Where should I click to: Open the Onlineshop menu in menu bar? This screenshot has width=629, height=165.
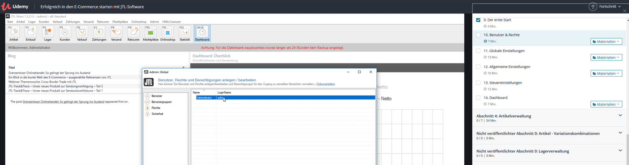tap(139, 22)
